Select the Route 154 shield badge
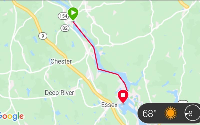This screenshot has height=125, width=200. tap(63, 16)
